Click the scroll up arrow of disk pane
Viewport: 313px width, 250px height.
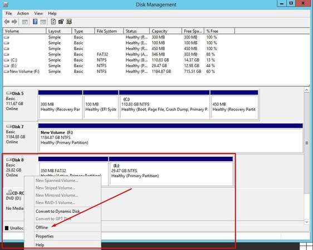(307, 90)
